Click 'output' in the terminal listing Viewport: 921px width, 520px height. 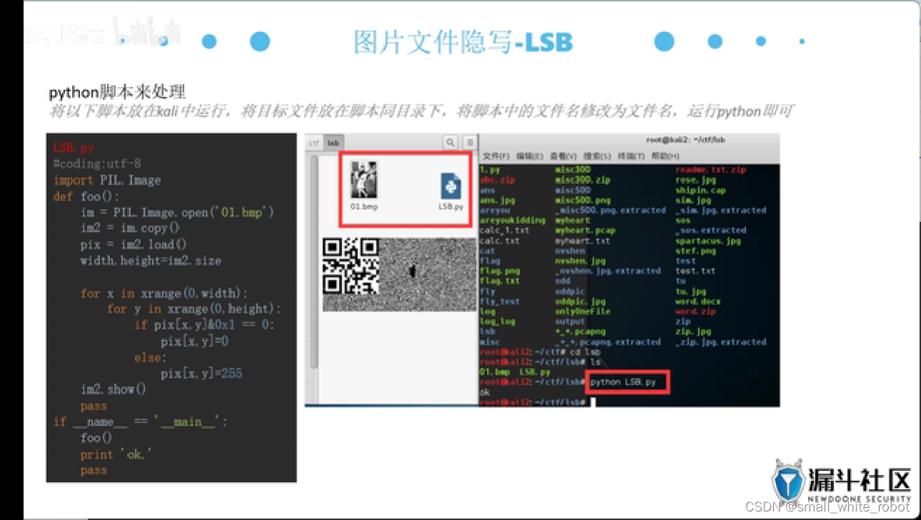coord(569,322)
